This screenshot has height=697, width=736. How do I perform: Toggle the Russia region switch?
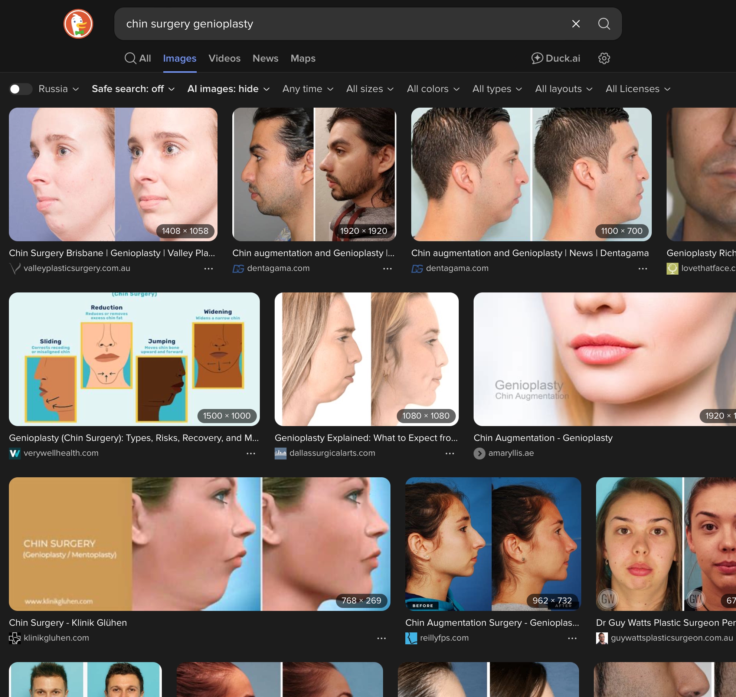20,89
